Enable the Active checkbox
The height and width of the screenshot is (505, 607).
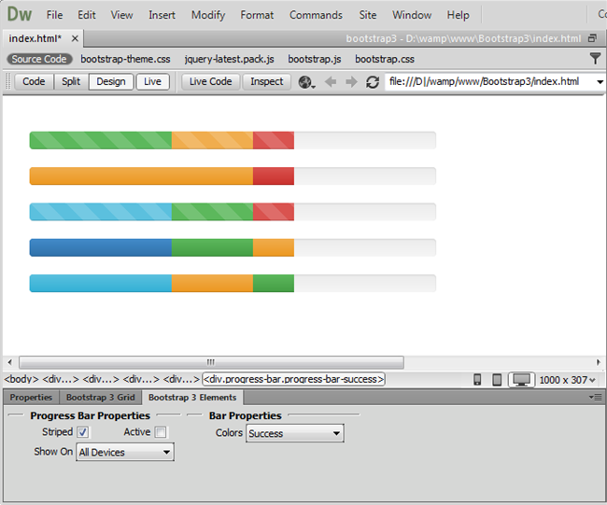coord(161,432)
